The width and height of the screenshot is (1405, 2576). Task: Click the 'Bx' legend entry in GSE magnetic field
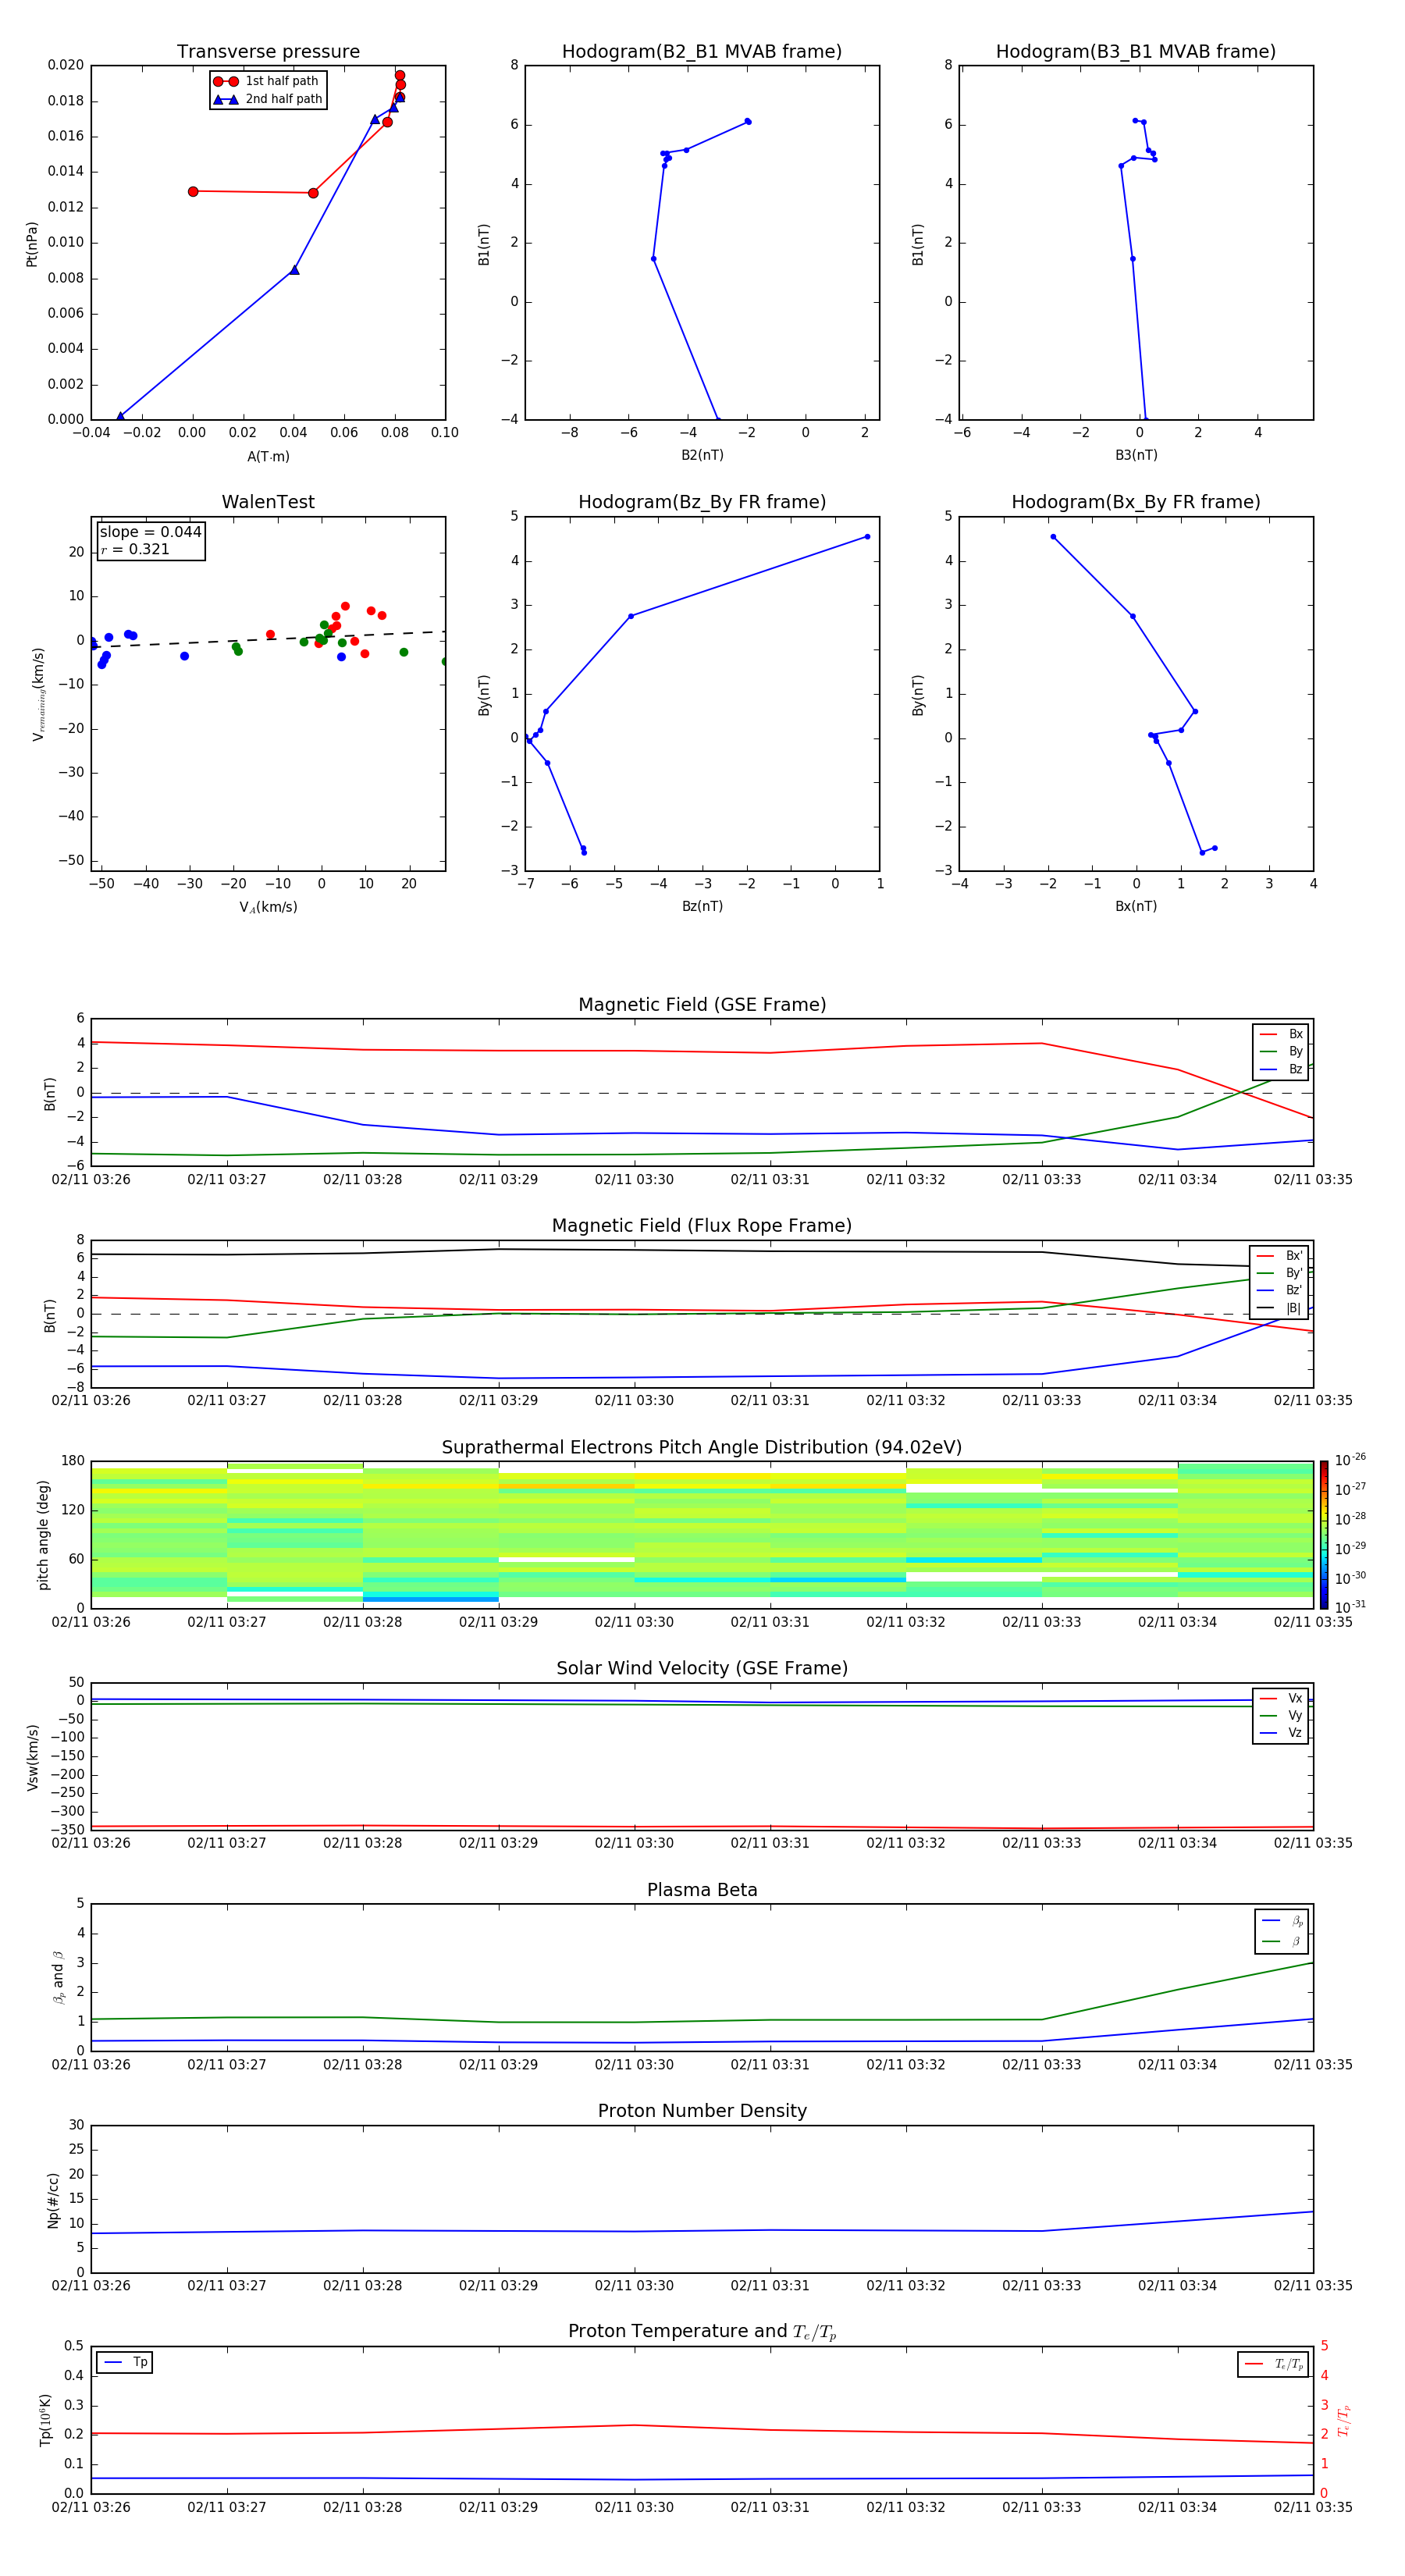[x=1281, y=1034]
